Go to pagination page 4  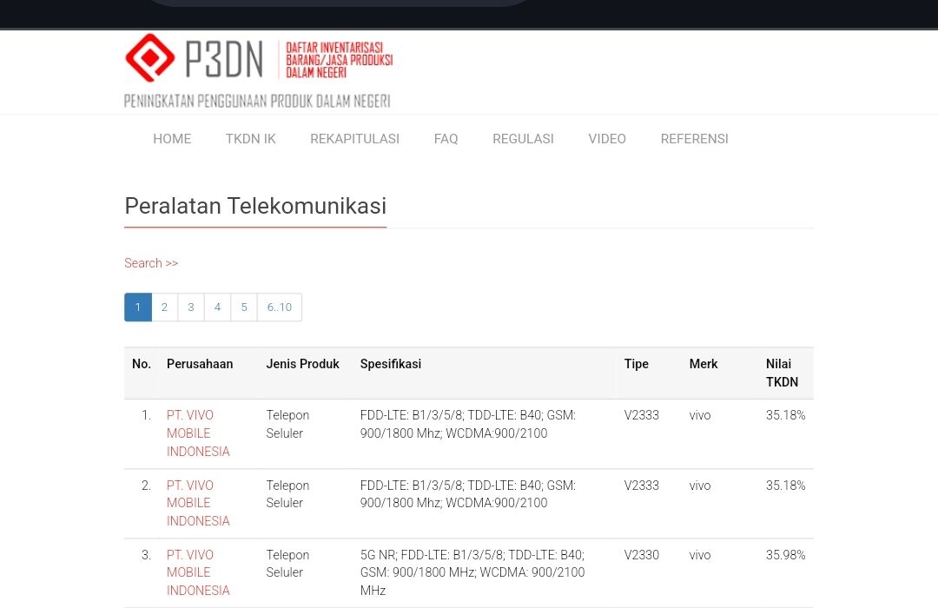pos(218,307)
